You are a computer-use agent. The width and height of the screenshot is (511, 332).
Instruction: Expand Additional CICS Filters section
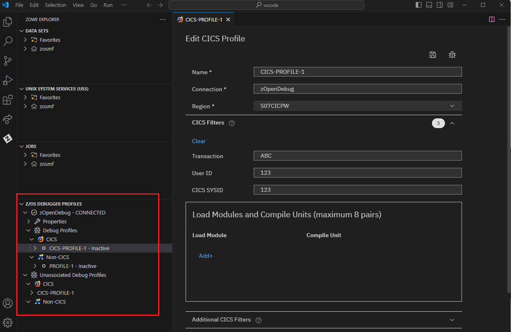[452, 320]
